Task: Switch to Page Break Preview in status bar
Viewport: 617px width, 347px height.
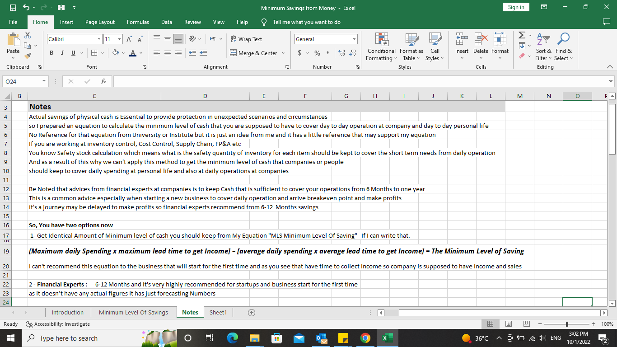Action: pyautogui.click(x=526, y=324)
